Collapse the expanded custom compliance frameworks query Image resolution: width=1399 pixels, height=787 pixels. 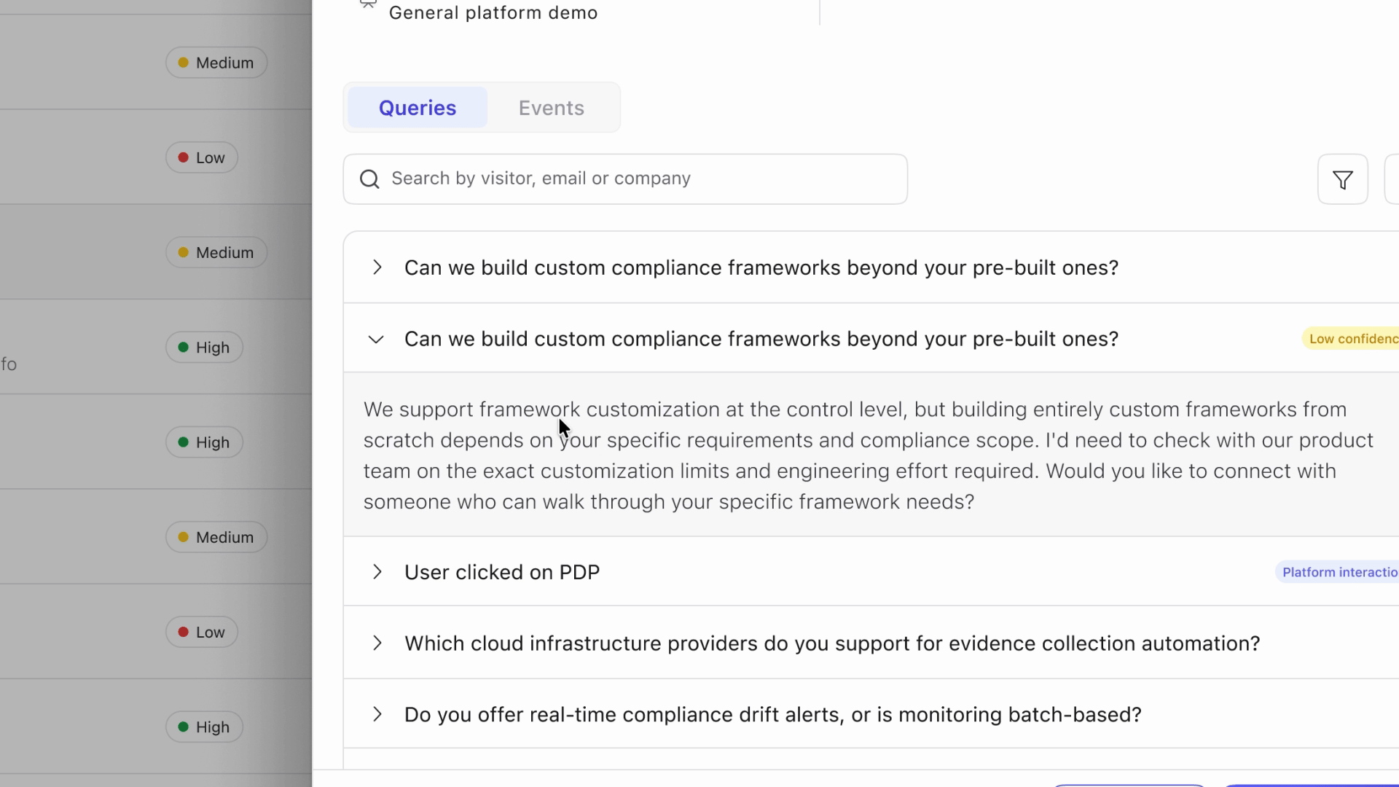pyautogui.click(x=376, y=339)
